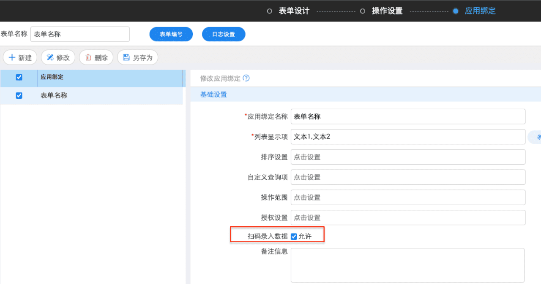
Task: Click the 修改应用绑定 panel title
Action: pos(220,78)
